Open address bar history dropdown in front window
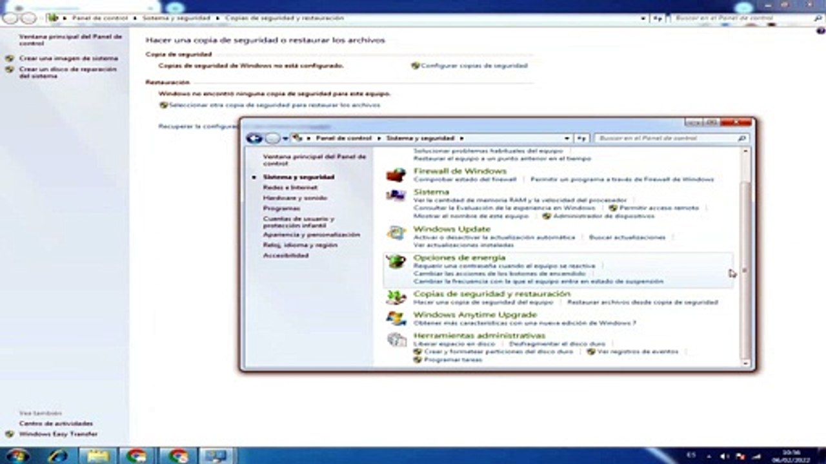 567,138
